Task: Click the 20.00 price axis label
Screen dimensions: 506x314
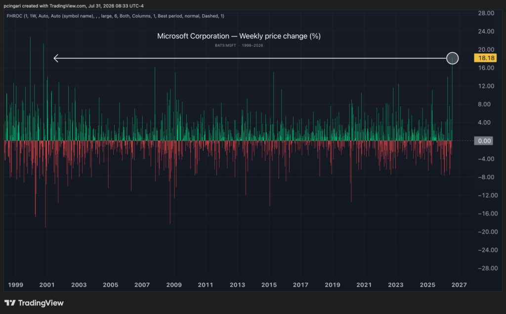Action: point(486,50)
